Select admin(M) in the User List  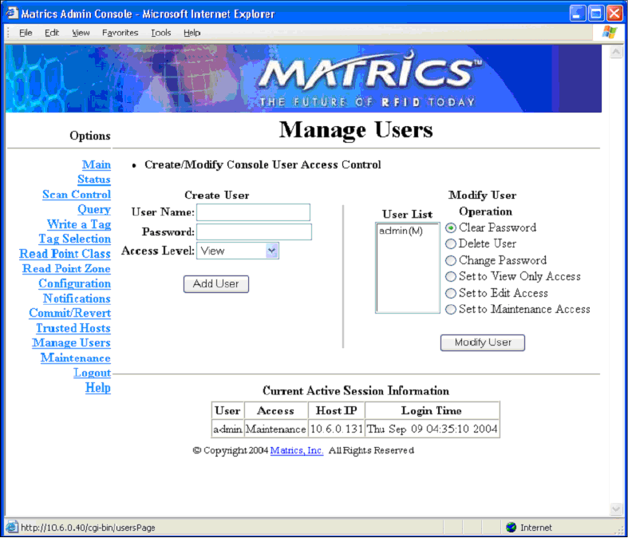click(401, 231)
